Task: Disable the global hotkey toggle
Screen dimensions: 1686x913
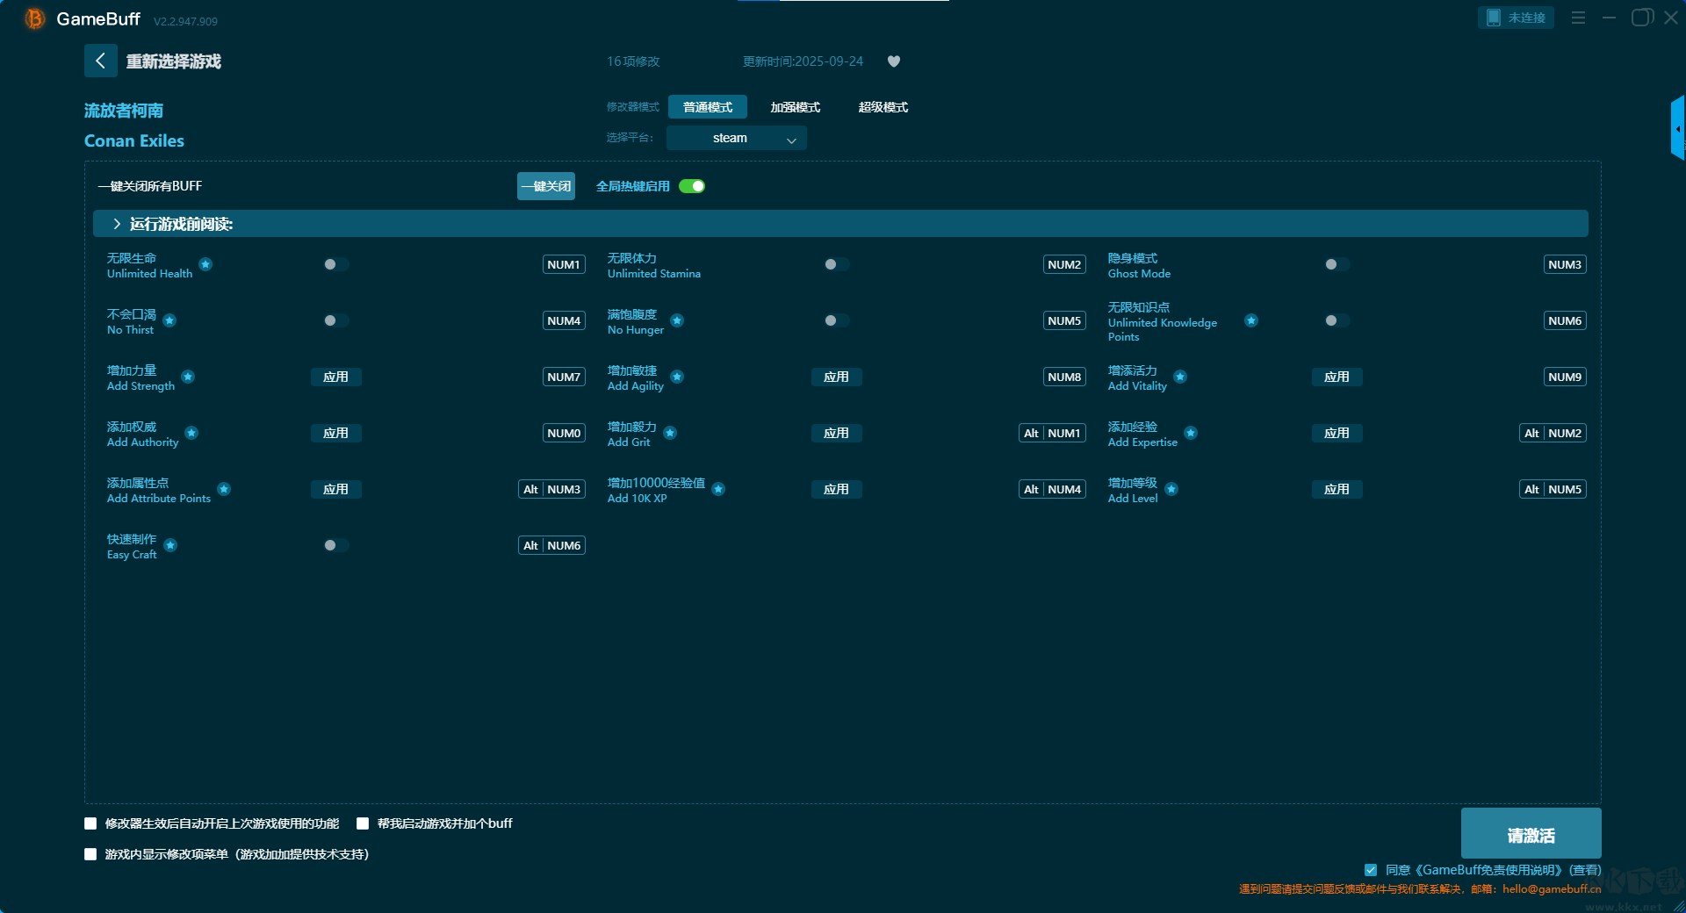Action: (692, 186)
